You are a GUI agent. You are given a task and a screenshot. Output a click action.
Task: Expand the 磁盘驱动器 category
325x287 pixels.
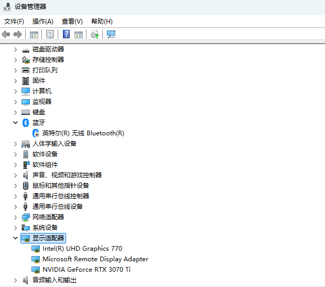(x=16, y=49)
